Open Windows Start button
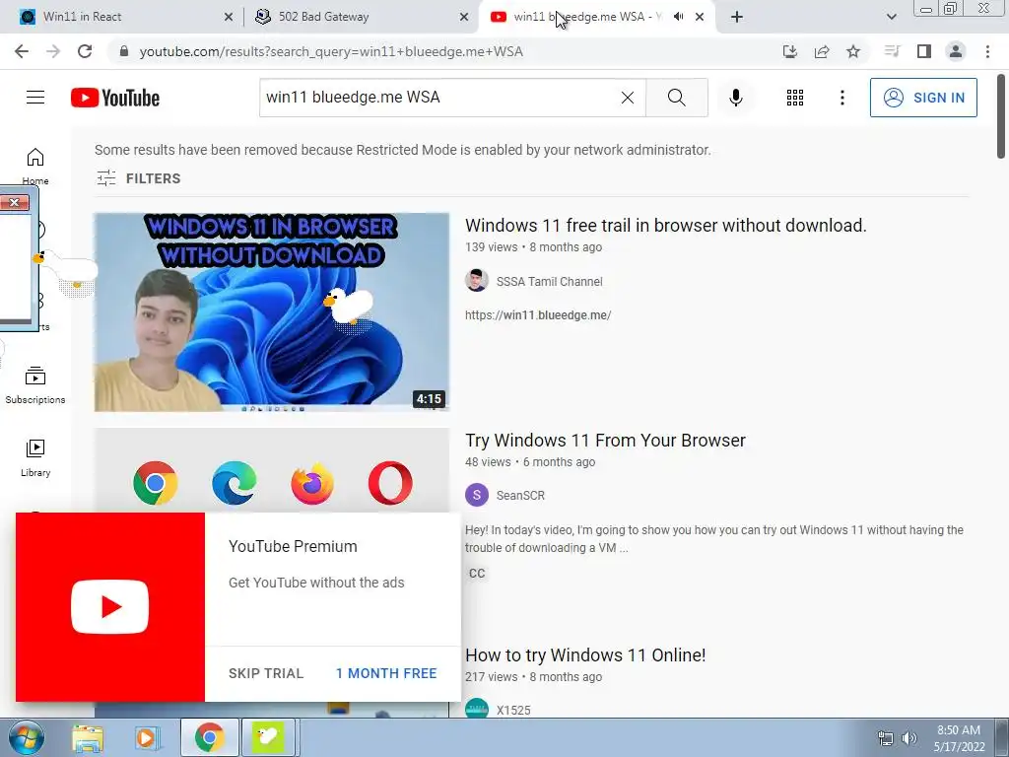The width and height of the screenshot is (1009, 757). 27,737
